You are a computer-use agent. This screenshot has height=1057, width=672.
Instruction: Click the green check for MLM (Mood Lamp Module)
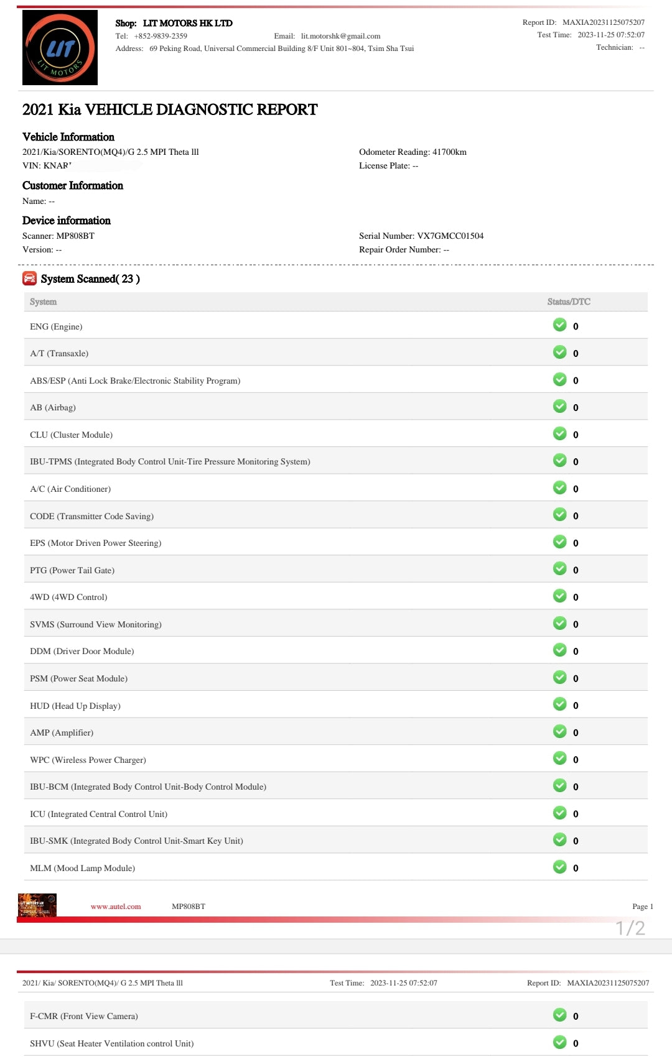(560, 867)
